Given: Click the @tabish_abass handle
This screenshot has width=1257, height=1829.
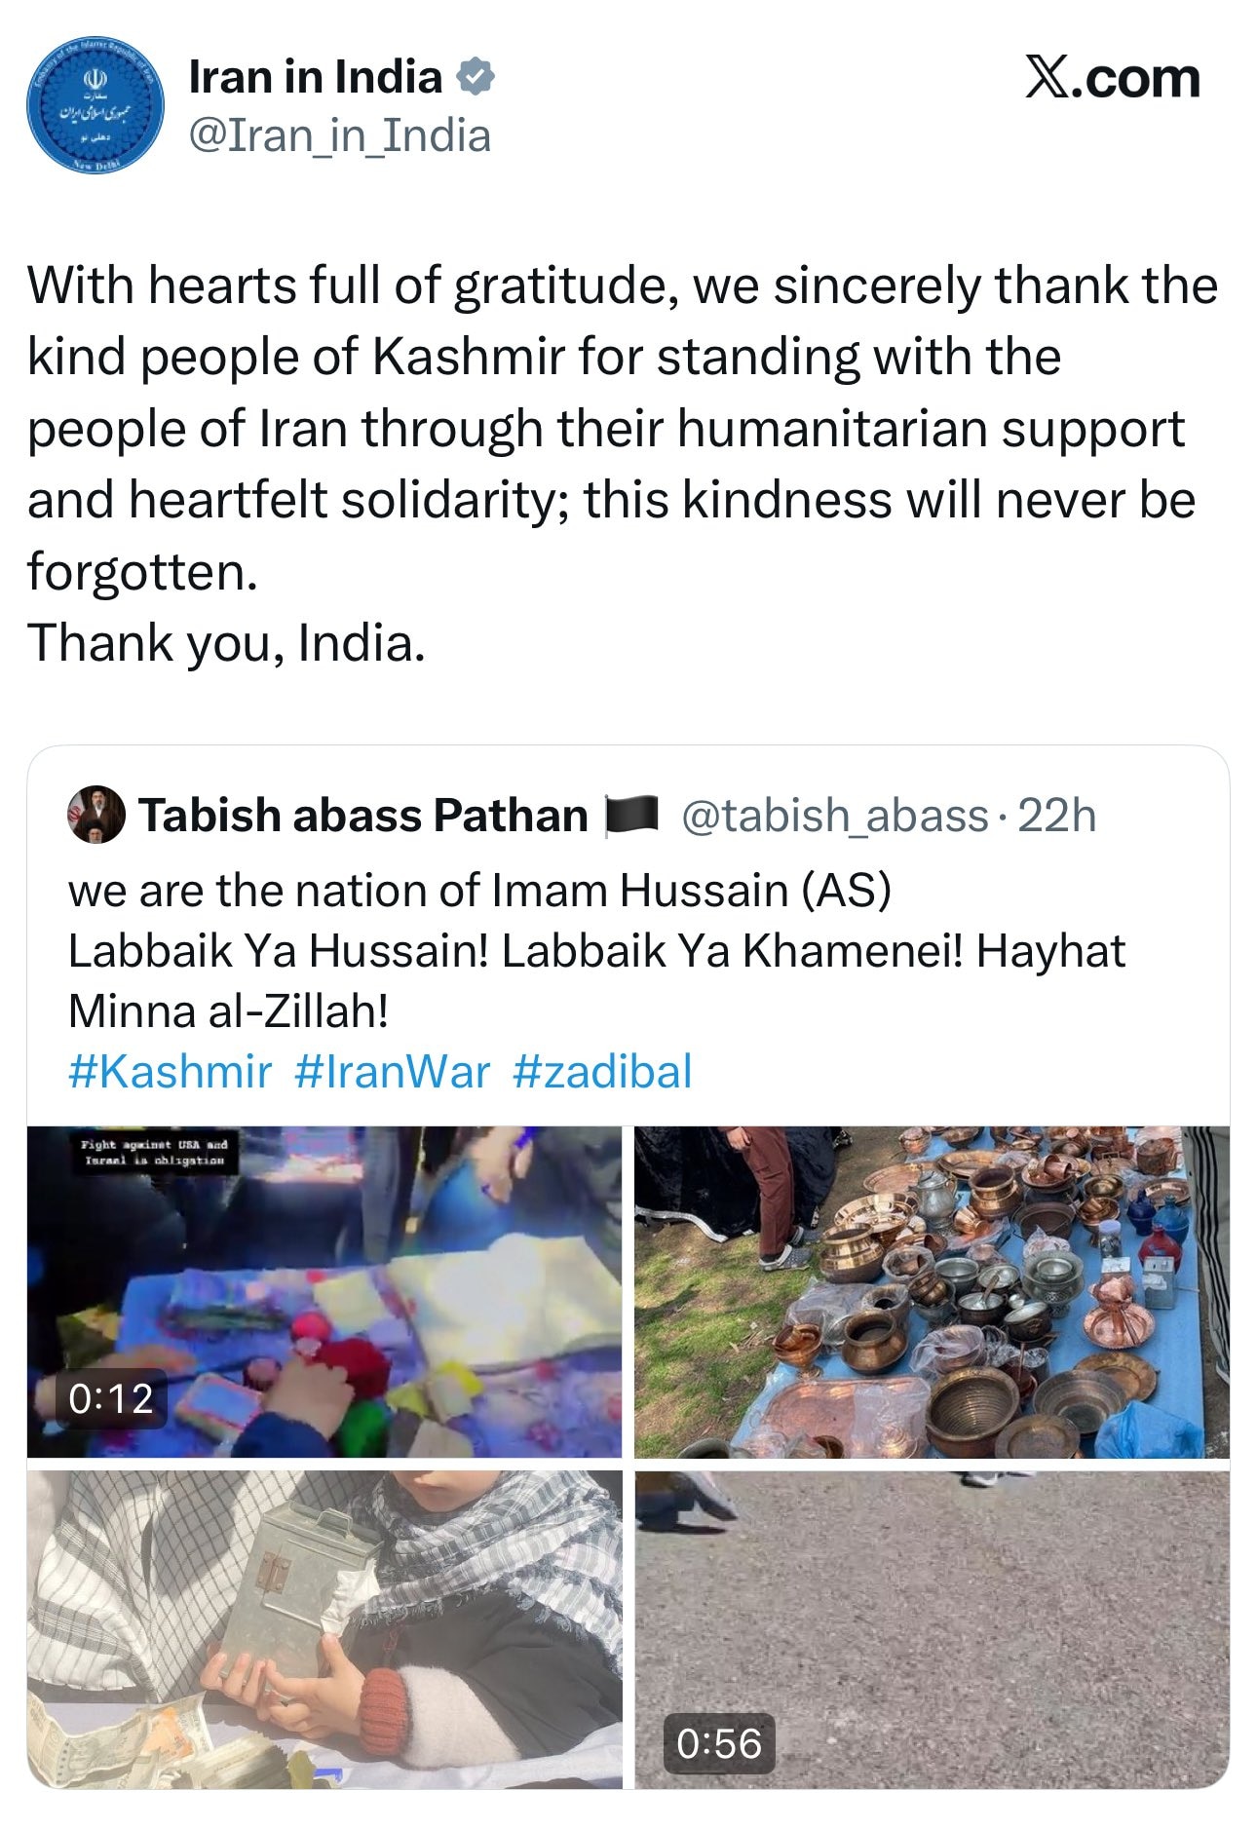Looking at the screenshot, I should [x=835, y=816].
